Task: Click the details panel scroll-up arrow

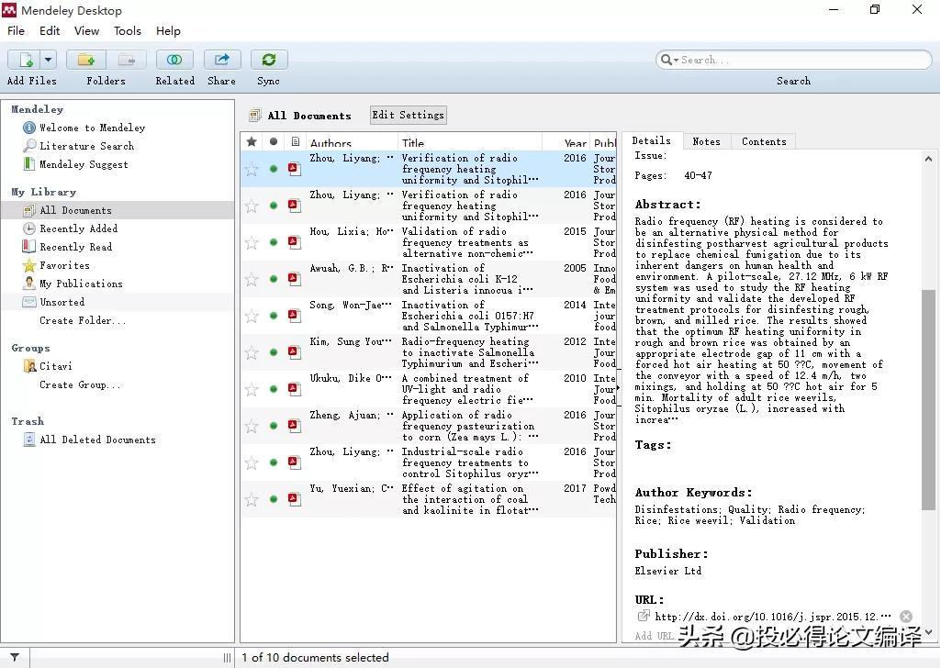Action: (x=928, y=159)
